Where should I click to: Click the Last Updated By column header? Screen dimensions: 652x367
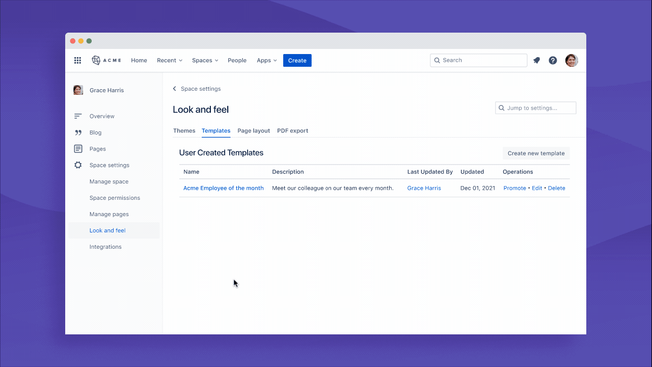(x=430, y=172)
